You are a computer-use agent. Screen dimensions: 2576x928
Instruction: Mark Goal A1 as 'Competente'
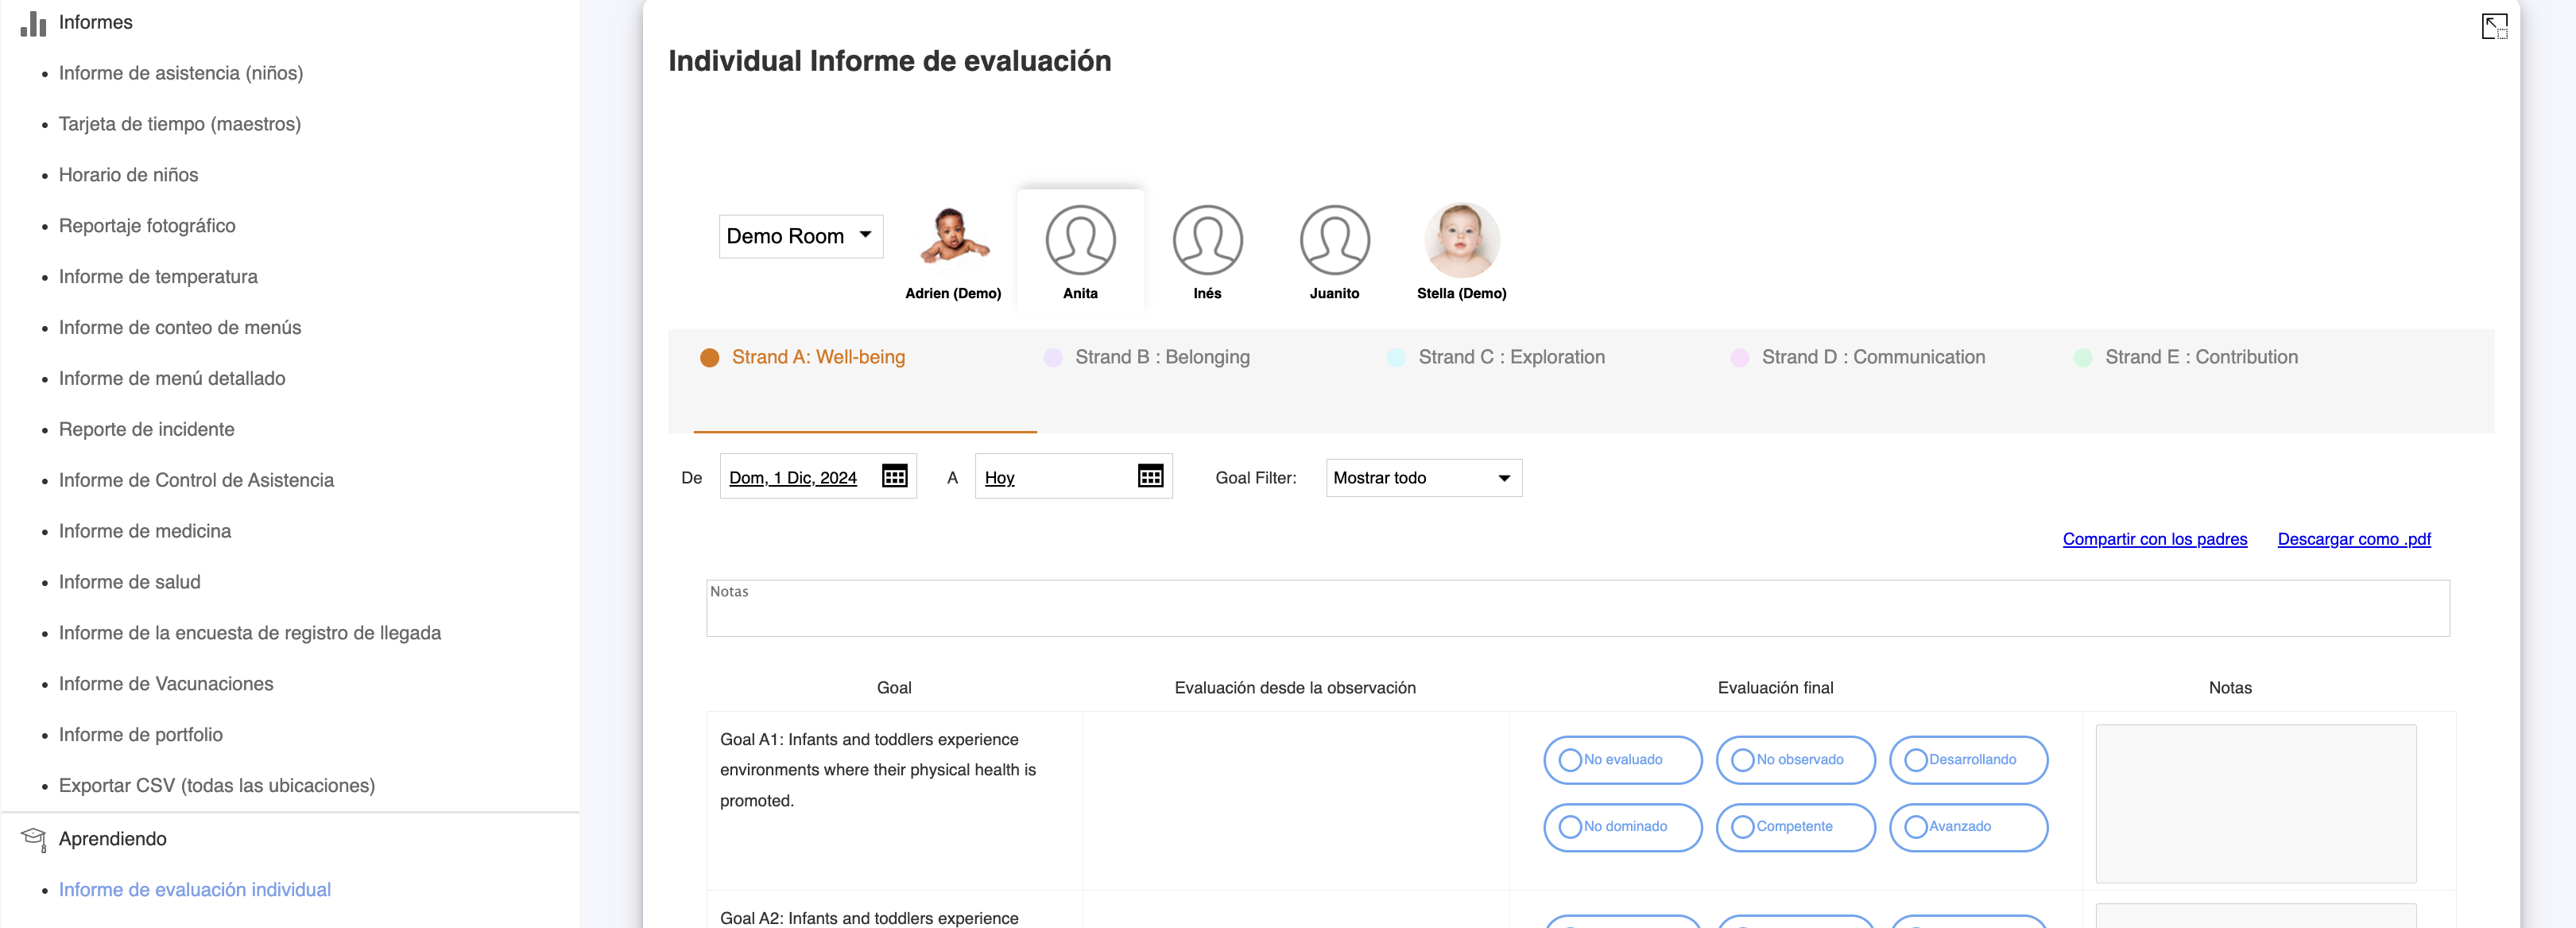1743,827
